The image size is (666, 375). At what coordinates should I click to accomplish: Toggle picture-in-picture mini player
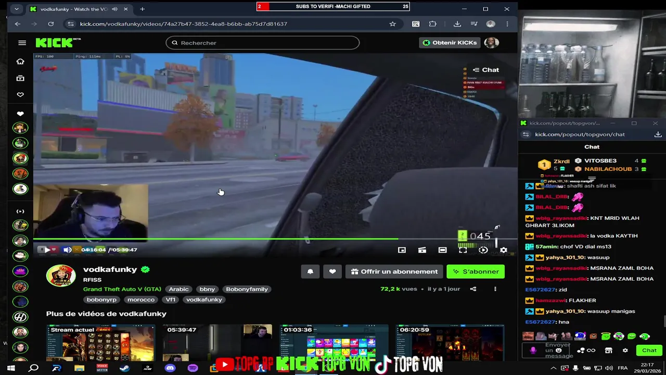tap(402, 250)
